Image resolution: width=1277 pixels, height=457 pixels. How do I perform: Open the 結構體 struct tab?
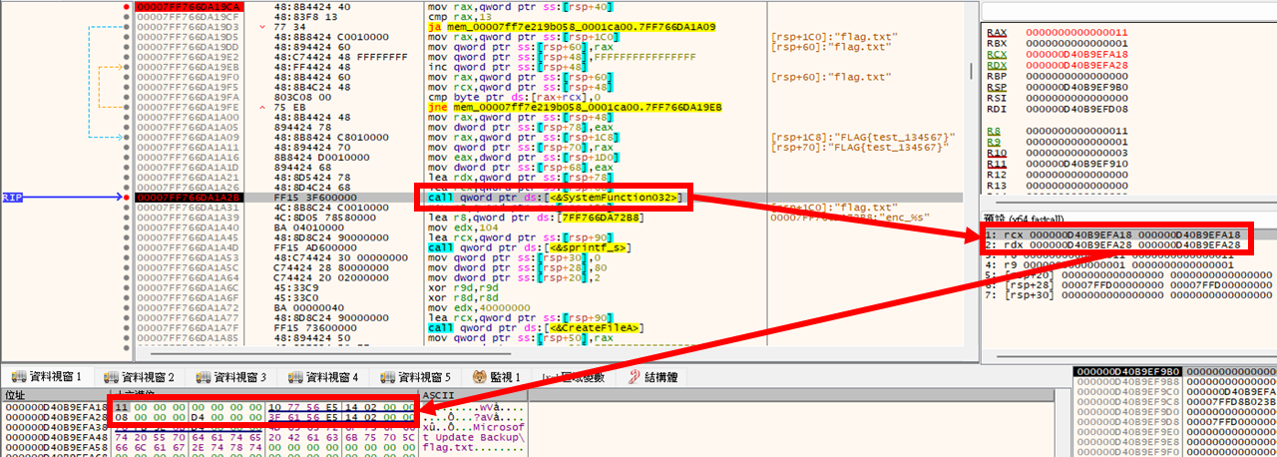point(652,377)
